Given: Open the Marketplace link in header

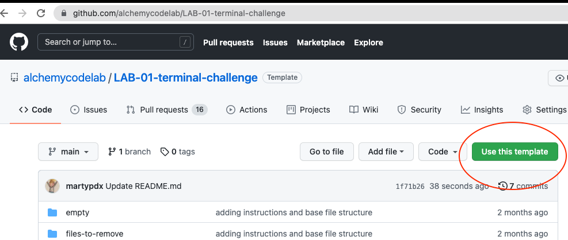Looking at the screenshot, I should tap(321, 42).
